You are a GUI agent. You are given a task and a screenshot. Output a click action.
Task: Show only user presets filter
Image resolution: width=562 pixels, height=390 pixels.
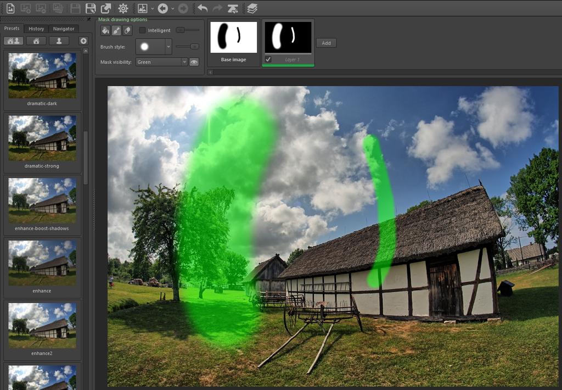point(59,41)
